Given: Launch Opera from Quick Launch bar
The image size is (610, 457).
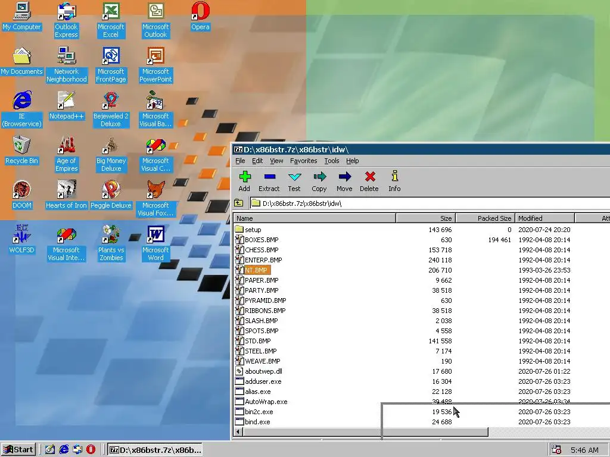Looking at the screenshot, I should pyautogui.click(x=91, y=450).
